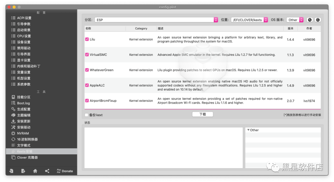Uncheck the AirportBrcmFixup checkbox
Screen dimensions: 334x182
pyautogui.click(x=87, y=101)
